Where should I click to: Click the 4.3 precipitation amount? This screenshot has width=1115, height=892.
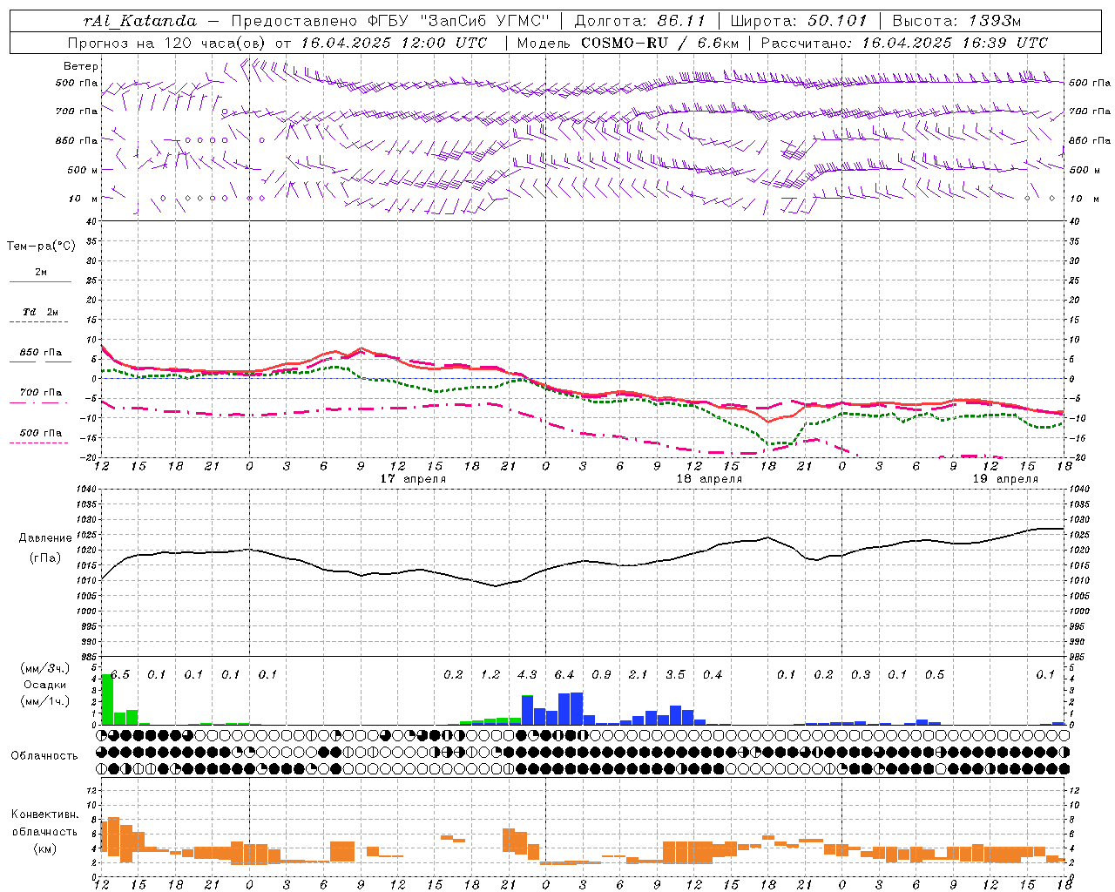click(x=527, y=675)
